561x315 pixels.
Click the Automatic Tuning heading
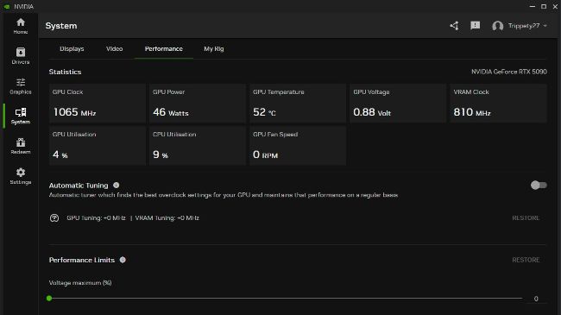pyautogui.click(x=79, y=186)
